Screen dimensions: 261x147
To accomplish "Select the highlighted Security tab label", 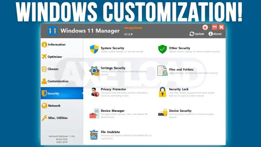I will point(53,93).
